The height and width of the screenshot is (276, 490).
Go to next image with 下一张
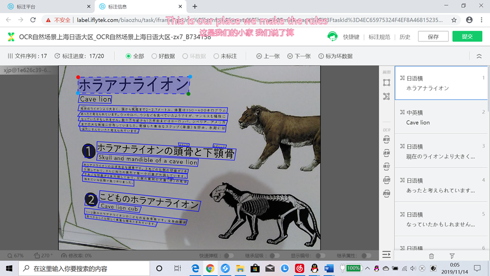click(299, 56)
